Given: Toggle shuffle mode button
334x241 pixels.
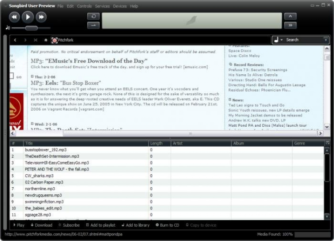Looking at the screenshot, I should click(x=94, y=25).
